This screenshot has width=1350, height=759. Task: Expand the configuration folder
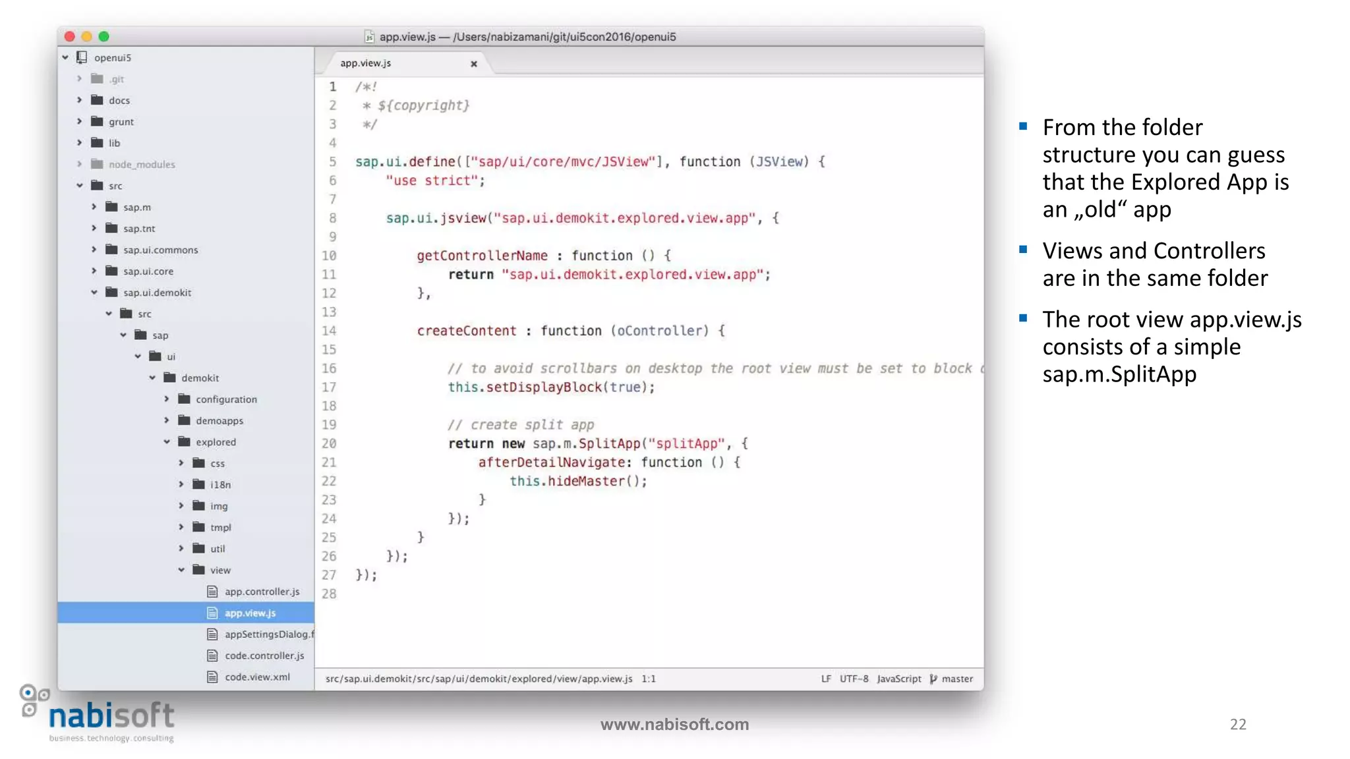167,399
